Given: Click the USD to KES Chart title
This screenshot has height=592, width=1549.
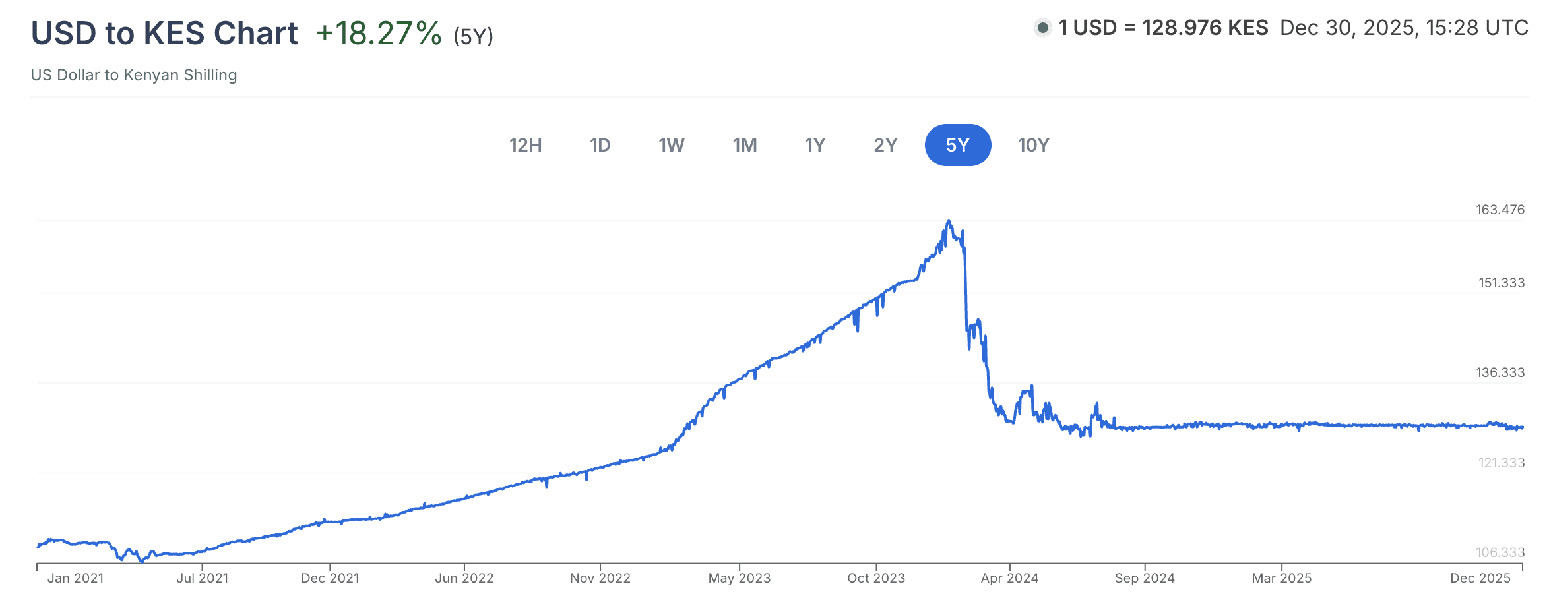Looking at the screenshot, I should coord(164,33).
